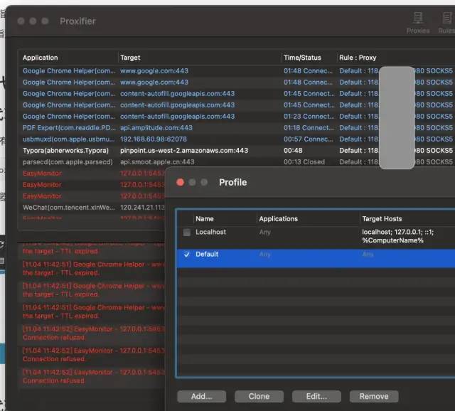Click the 00:57 Connec... status cell
The height and width of the screenshot is (411, 455).
tap(309, 139)
